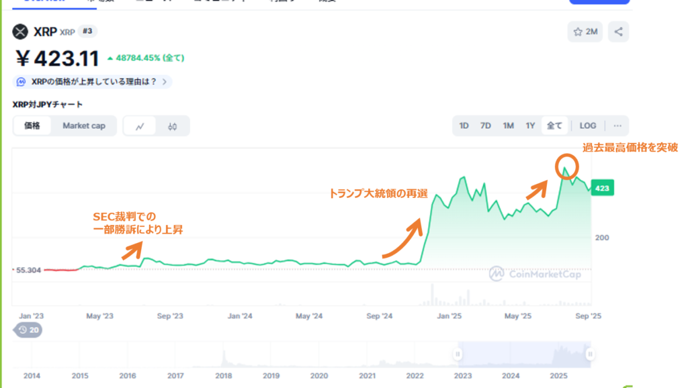Switch chart to 1M range
This screenshot has width=688, height=388.
[x=508, y=126]
